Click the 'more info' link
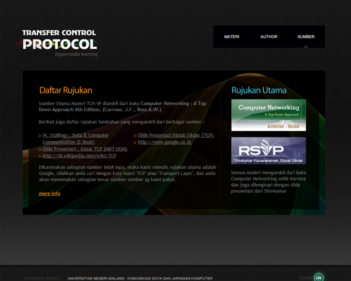Screen dimensions: 351x281 pos(49,193)
